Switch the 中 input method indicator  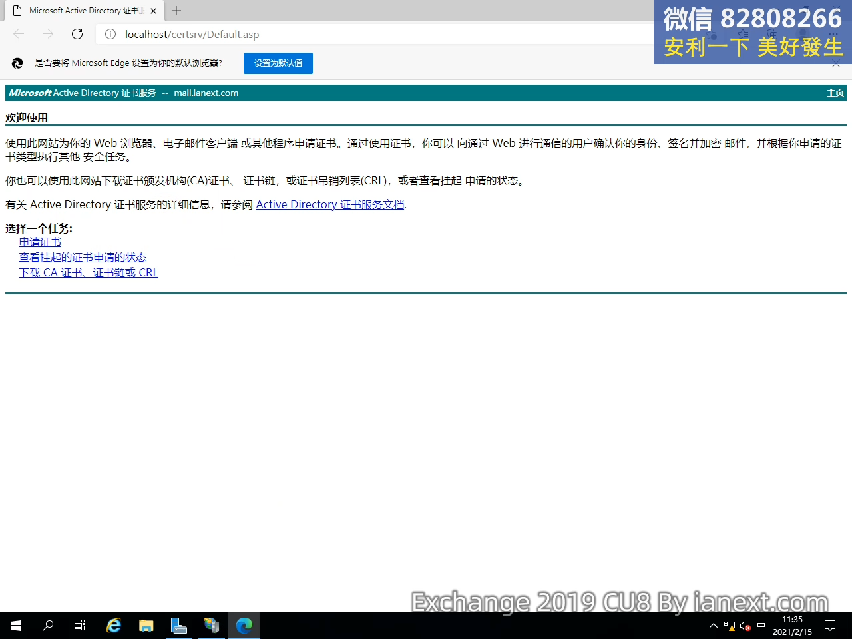coord(761,626)
